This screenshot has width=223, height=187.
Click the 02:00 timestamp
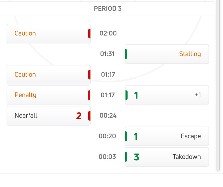coord(108,33)
